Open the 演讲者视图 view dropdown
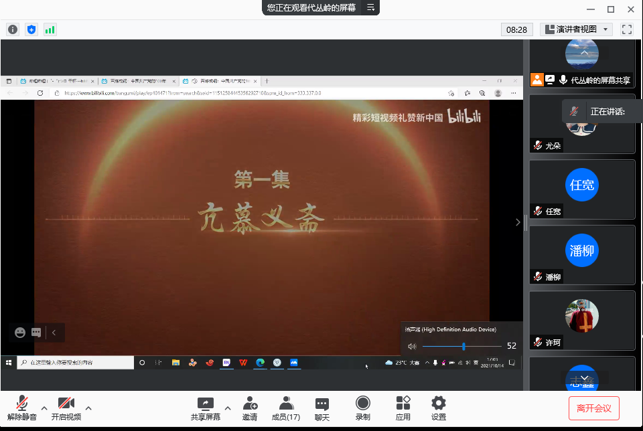 [577, 29]
